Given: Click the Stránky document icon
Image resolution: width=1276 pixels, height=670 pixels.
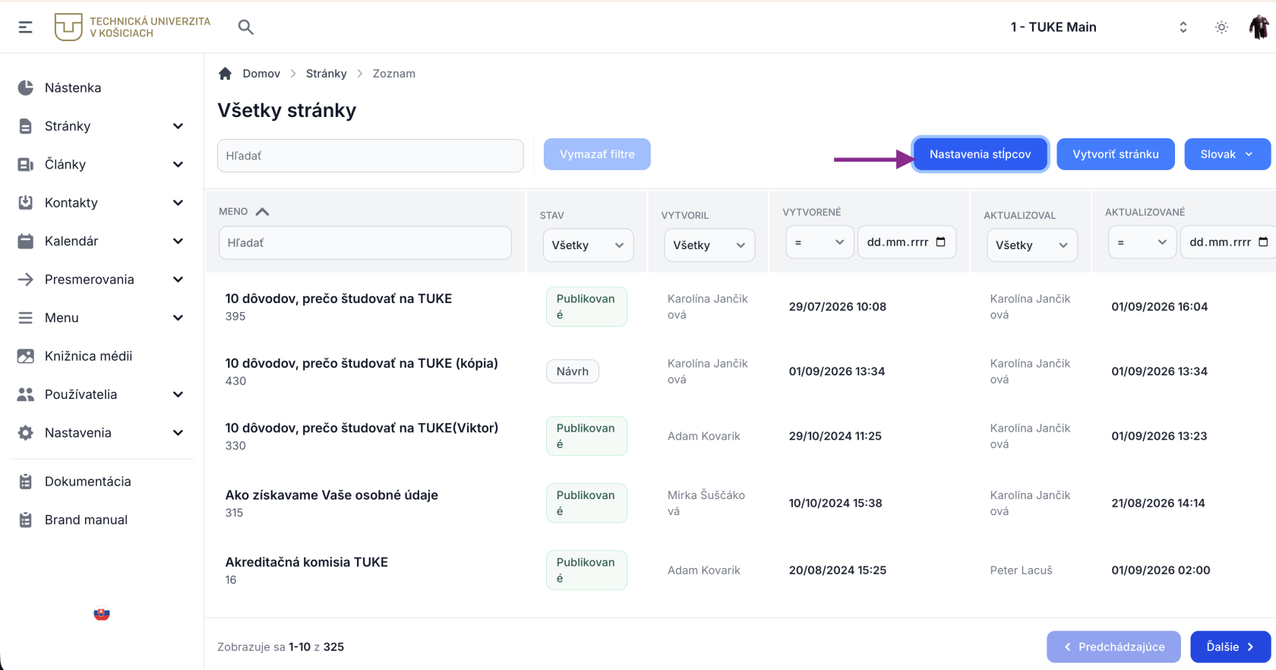Looking at the screenshot, I should coord(26,126).
